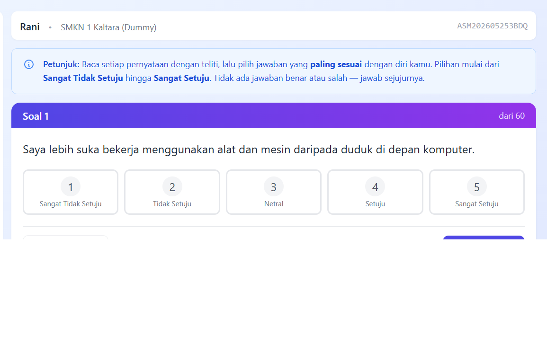Click the 'dari 60' question counter
The height and width of the screenshot is (352, 547).
511,116
